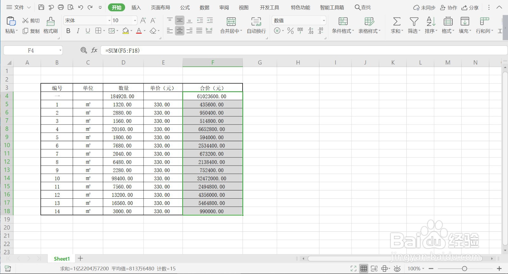The width and height of the screenshot is (508, 274).
Task: Toggle bold formatting
Action: tap(68, 31)
